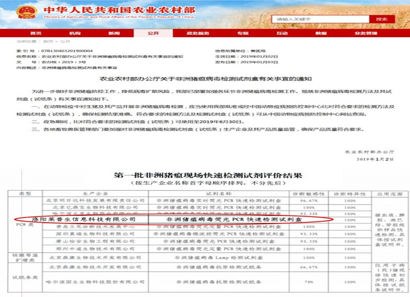Open the 机构 navigation menu item

click(x=75, y=33)
